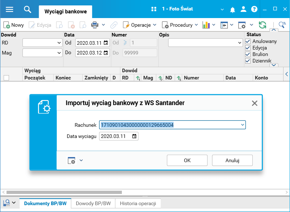Expand side panel with left chevron
Image resolution: width=290 pixels, height=212 pixels.
287,74
